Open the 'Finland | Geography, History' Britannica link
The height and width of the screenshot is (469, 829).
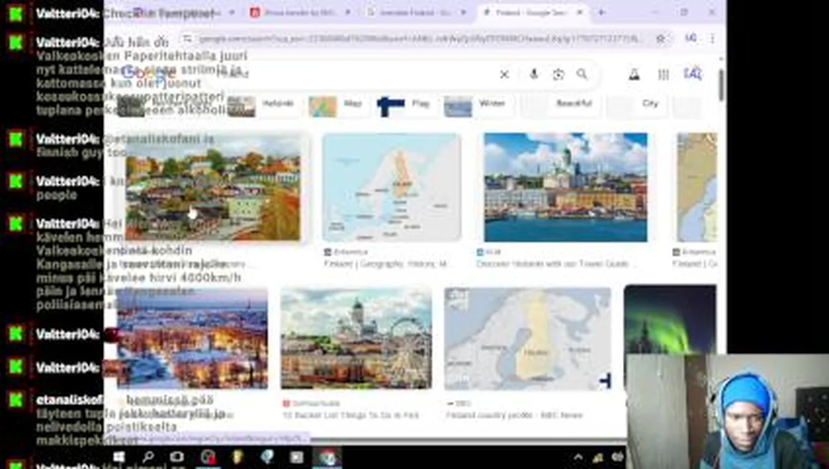[388, 264]
